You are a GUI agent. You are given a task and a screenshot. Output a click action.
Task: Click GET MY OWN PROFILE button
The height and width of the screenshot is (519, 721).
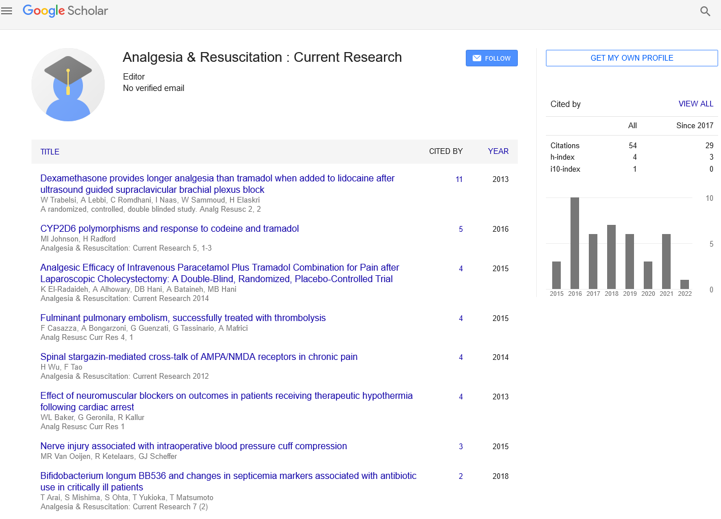[x=632, y=58]
